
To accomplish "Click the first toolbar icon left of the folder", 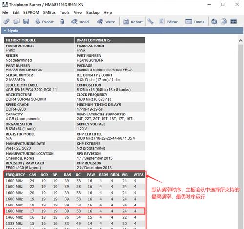I will click(x=7, y=22).
